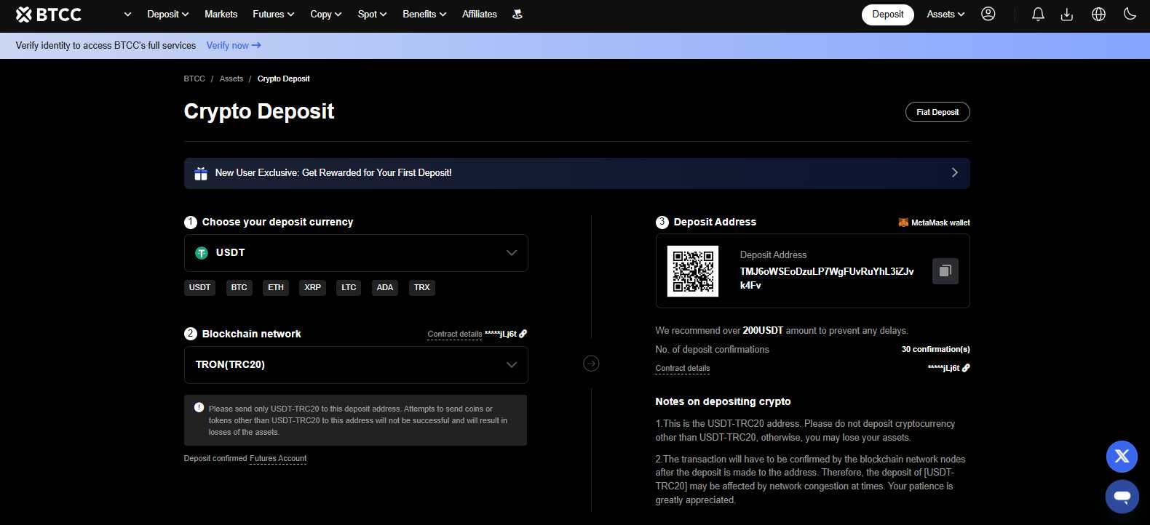Select ETH quick currency chip

point(276,288)
